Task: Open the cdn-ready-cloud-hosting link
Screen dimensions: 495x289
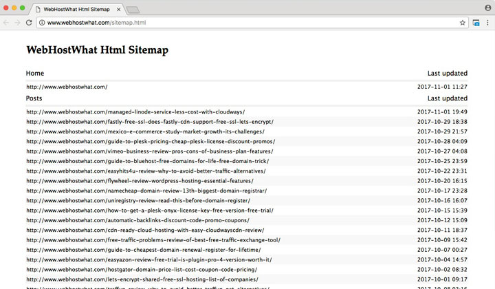Action: [x=145, y=230]
